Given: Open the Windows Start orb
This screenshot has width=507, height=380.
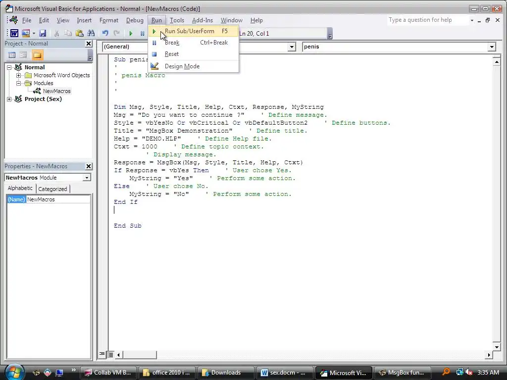Looking at the screenshot, I should pyautogui.click(x=13, y=372).
